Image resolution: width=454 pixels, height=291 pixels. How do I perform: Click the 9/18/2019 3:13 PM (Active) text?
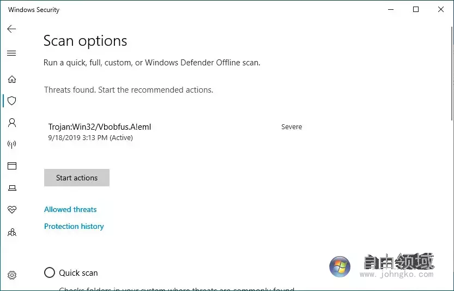point(90,137)
